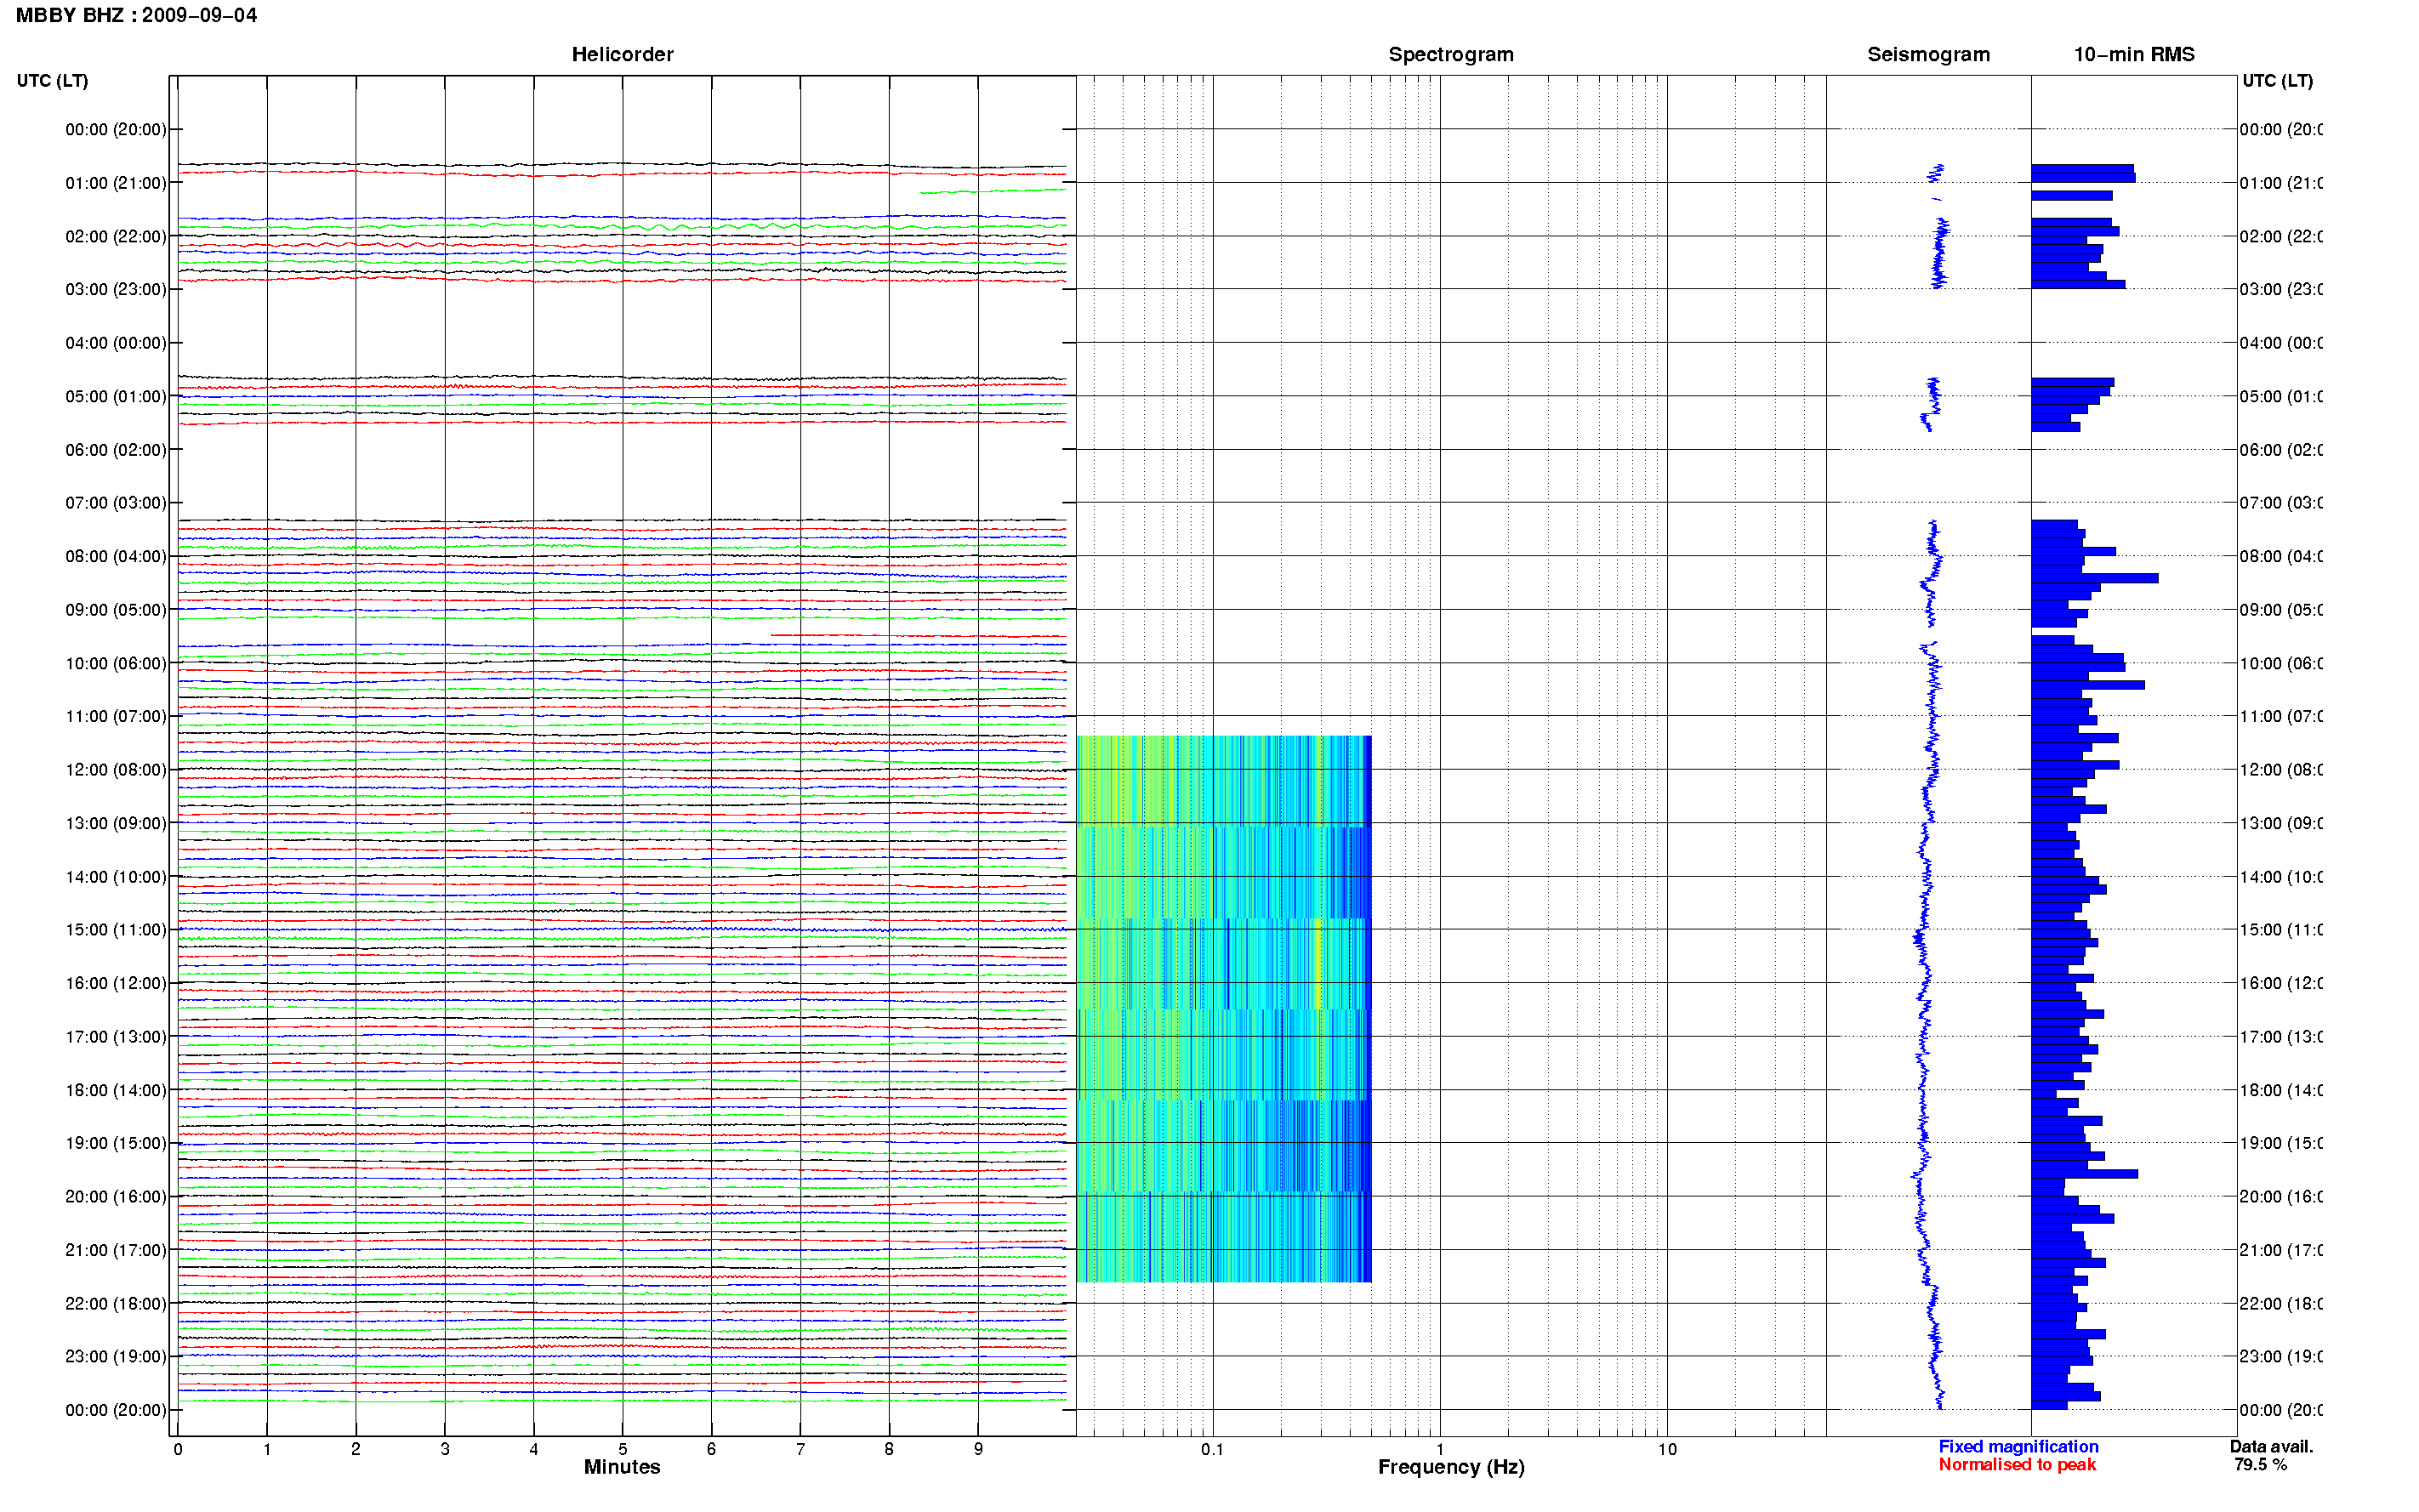Click the 0.1 frequency tick label
Image resolution: width=2419 pixels, height=1512 pixels.
click(x=1212, y=1449)
